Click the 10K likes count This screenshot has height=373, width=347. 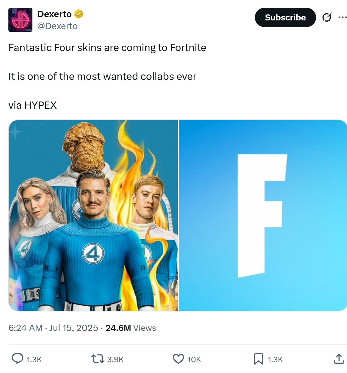point(194,359)
